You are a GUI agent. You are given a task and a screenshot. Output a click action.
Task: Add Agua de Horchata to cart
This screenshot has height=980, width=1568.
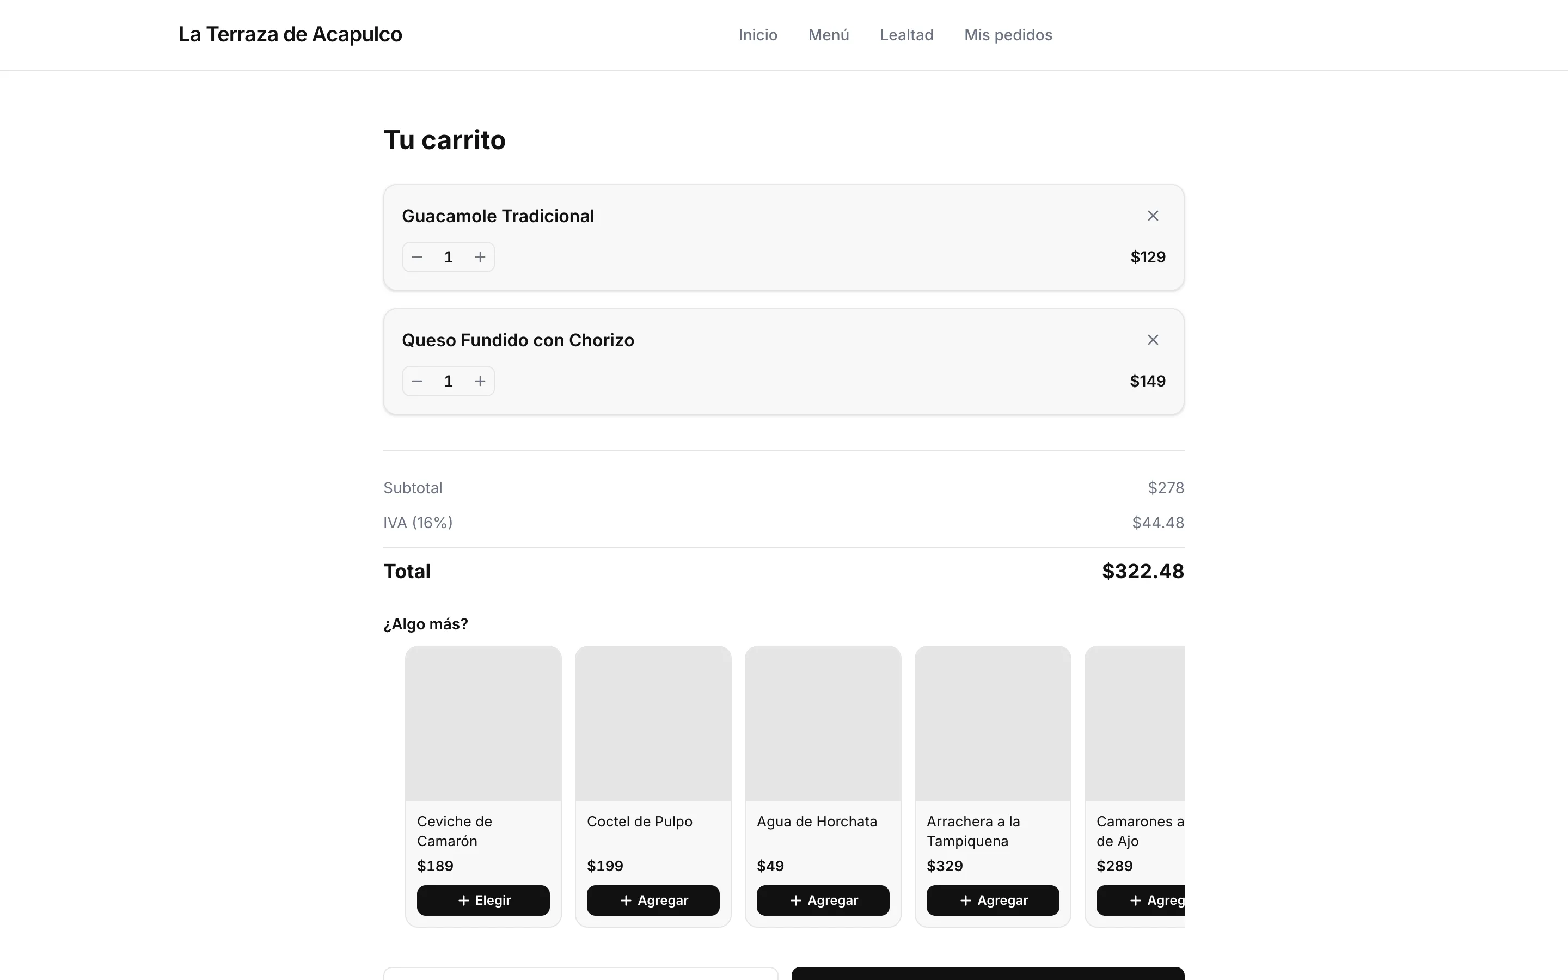(x=823, y=901)
